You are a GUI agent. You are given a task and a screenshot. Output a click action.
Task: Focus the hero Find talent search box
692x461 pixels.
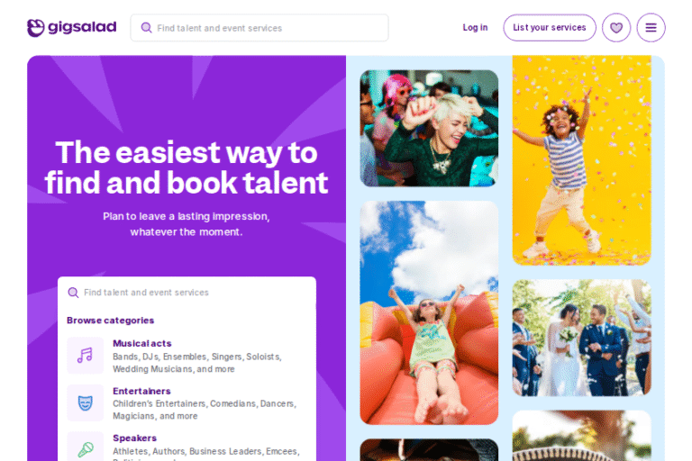click(187, 293)
